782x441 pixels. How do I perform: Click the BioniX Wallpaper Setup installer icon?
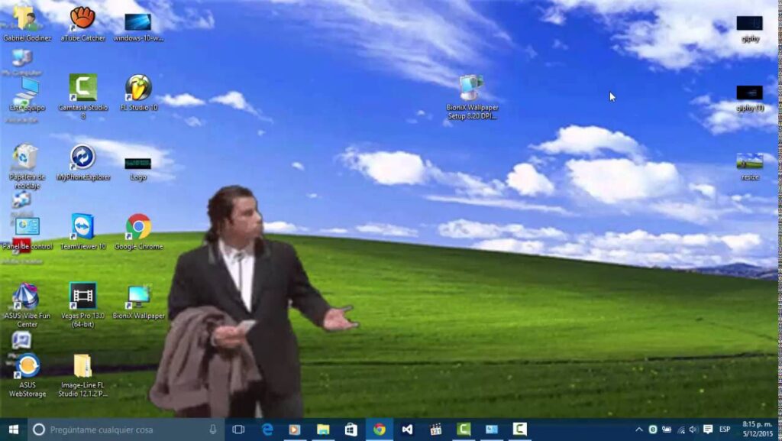[x=472, y=97]
